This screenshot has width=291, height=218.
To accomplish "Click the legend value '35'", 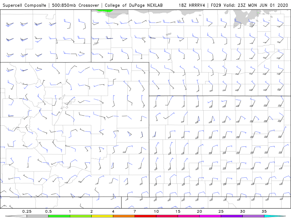I will (x=264, y=211).
